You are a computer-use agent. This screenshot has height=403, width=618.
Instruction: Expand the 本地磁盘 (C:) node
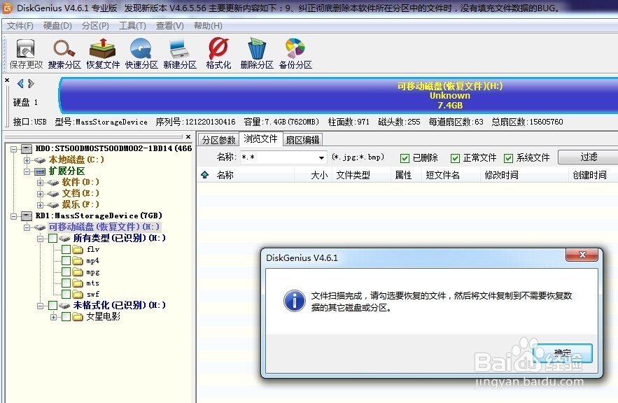tap(27, 160)
